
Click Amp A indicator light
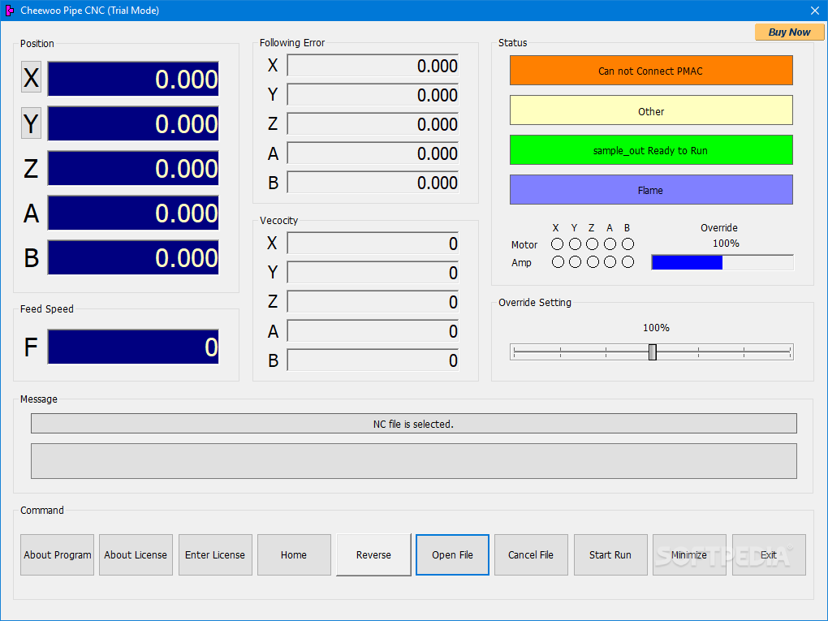click(610, 262)
